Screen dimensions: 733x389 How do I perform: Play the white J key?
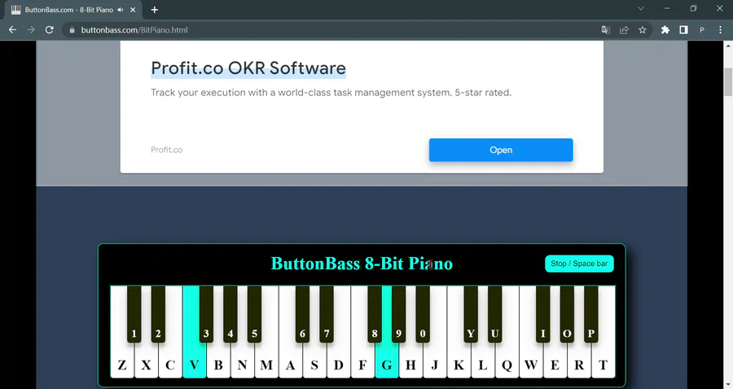point(435,365)
